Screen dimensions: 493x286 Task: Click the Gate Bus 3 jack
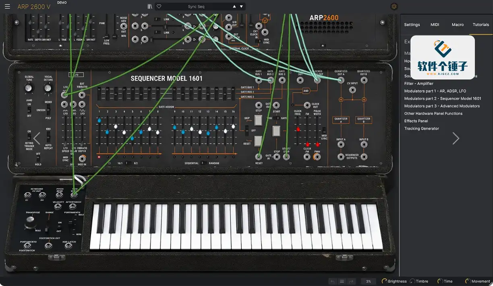point(282,80)
